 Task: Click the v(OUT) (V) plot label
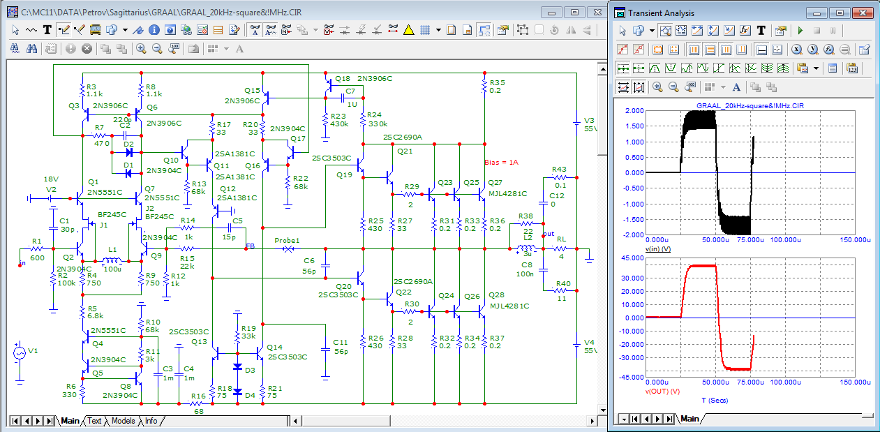(664, 391)
